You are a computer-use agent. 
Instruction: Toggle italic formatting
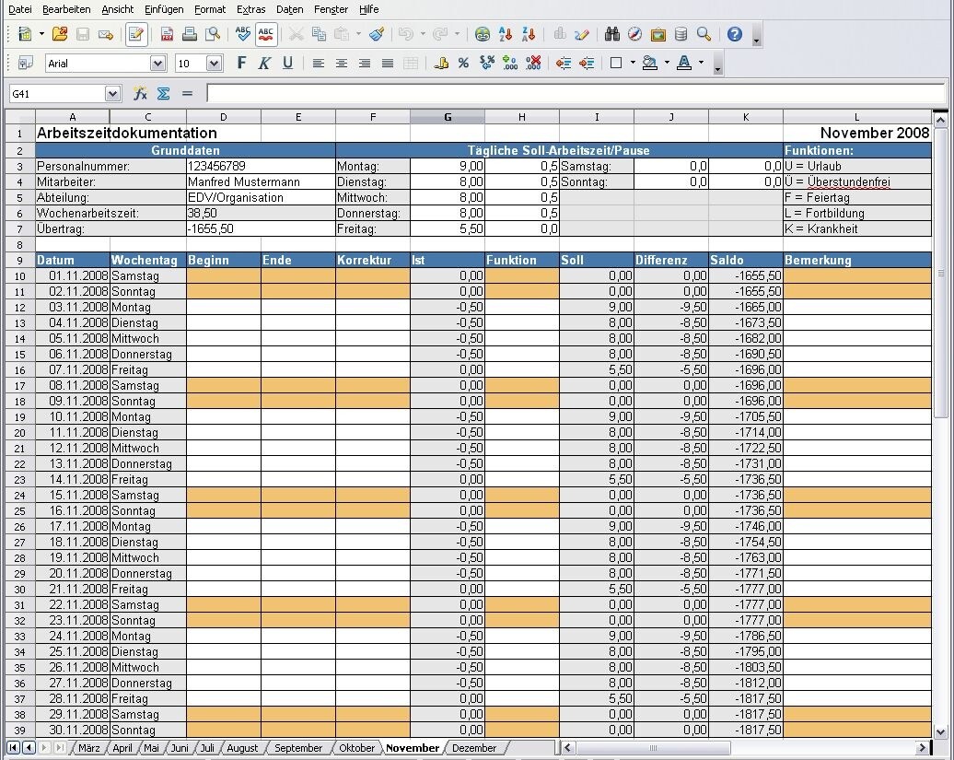tap(263, 63)
